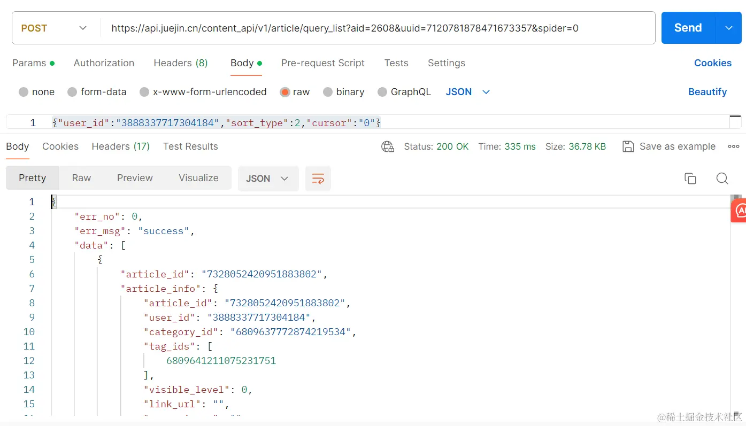
Task: Click the tag id value 6809641211075231751
Action: (x=221, y=361)
